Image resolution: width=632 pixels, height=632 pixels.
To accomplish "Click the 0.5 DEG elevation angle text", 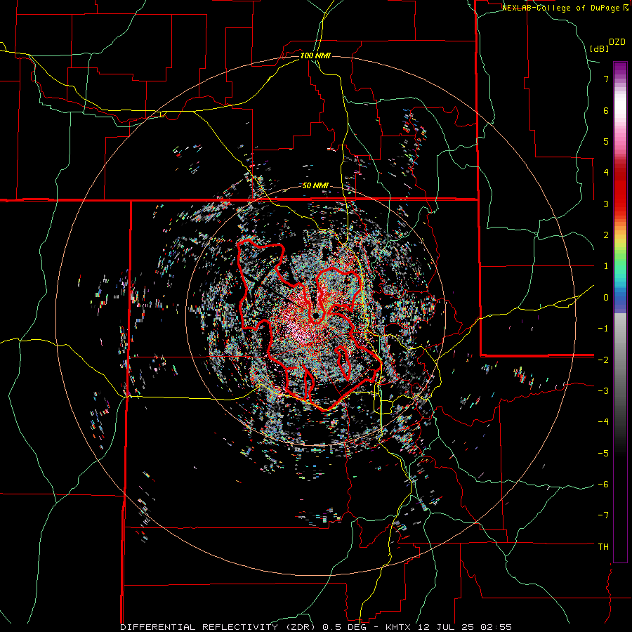I will [344, 627].
